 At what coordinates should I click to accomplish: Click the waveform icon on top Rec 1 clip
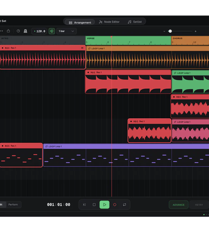pos(82,48)
